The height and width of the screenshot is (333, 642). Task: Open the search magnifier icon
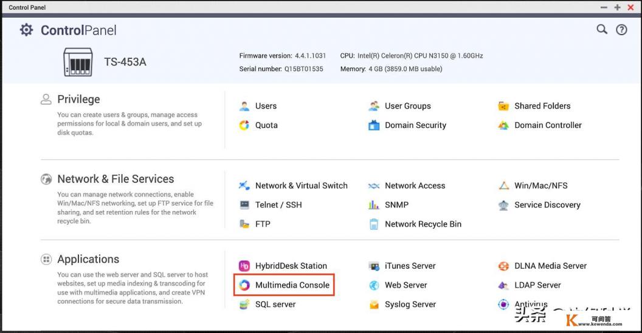(602, 30)
